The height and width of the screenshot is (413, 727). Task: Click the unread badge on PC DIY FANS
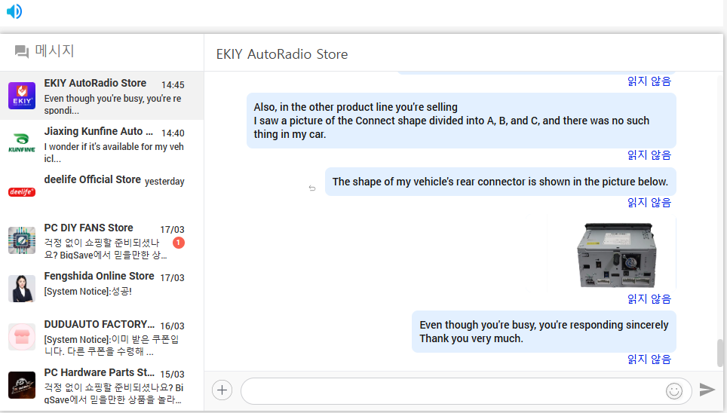click(178, 243)
